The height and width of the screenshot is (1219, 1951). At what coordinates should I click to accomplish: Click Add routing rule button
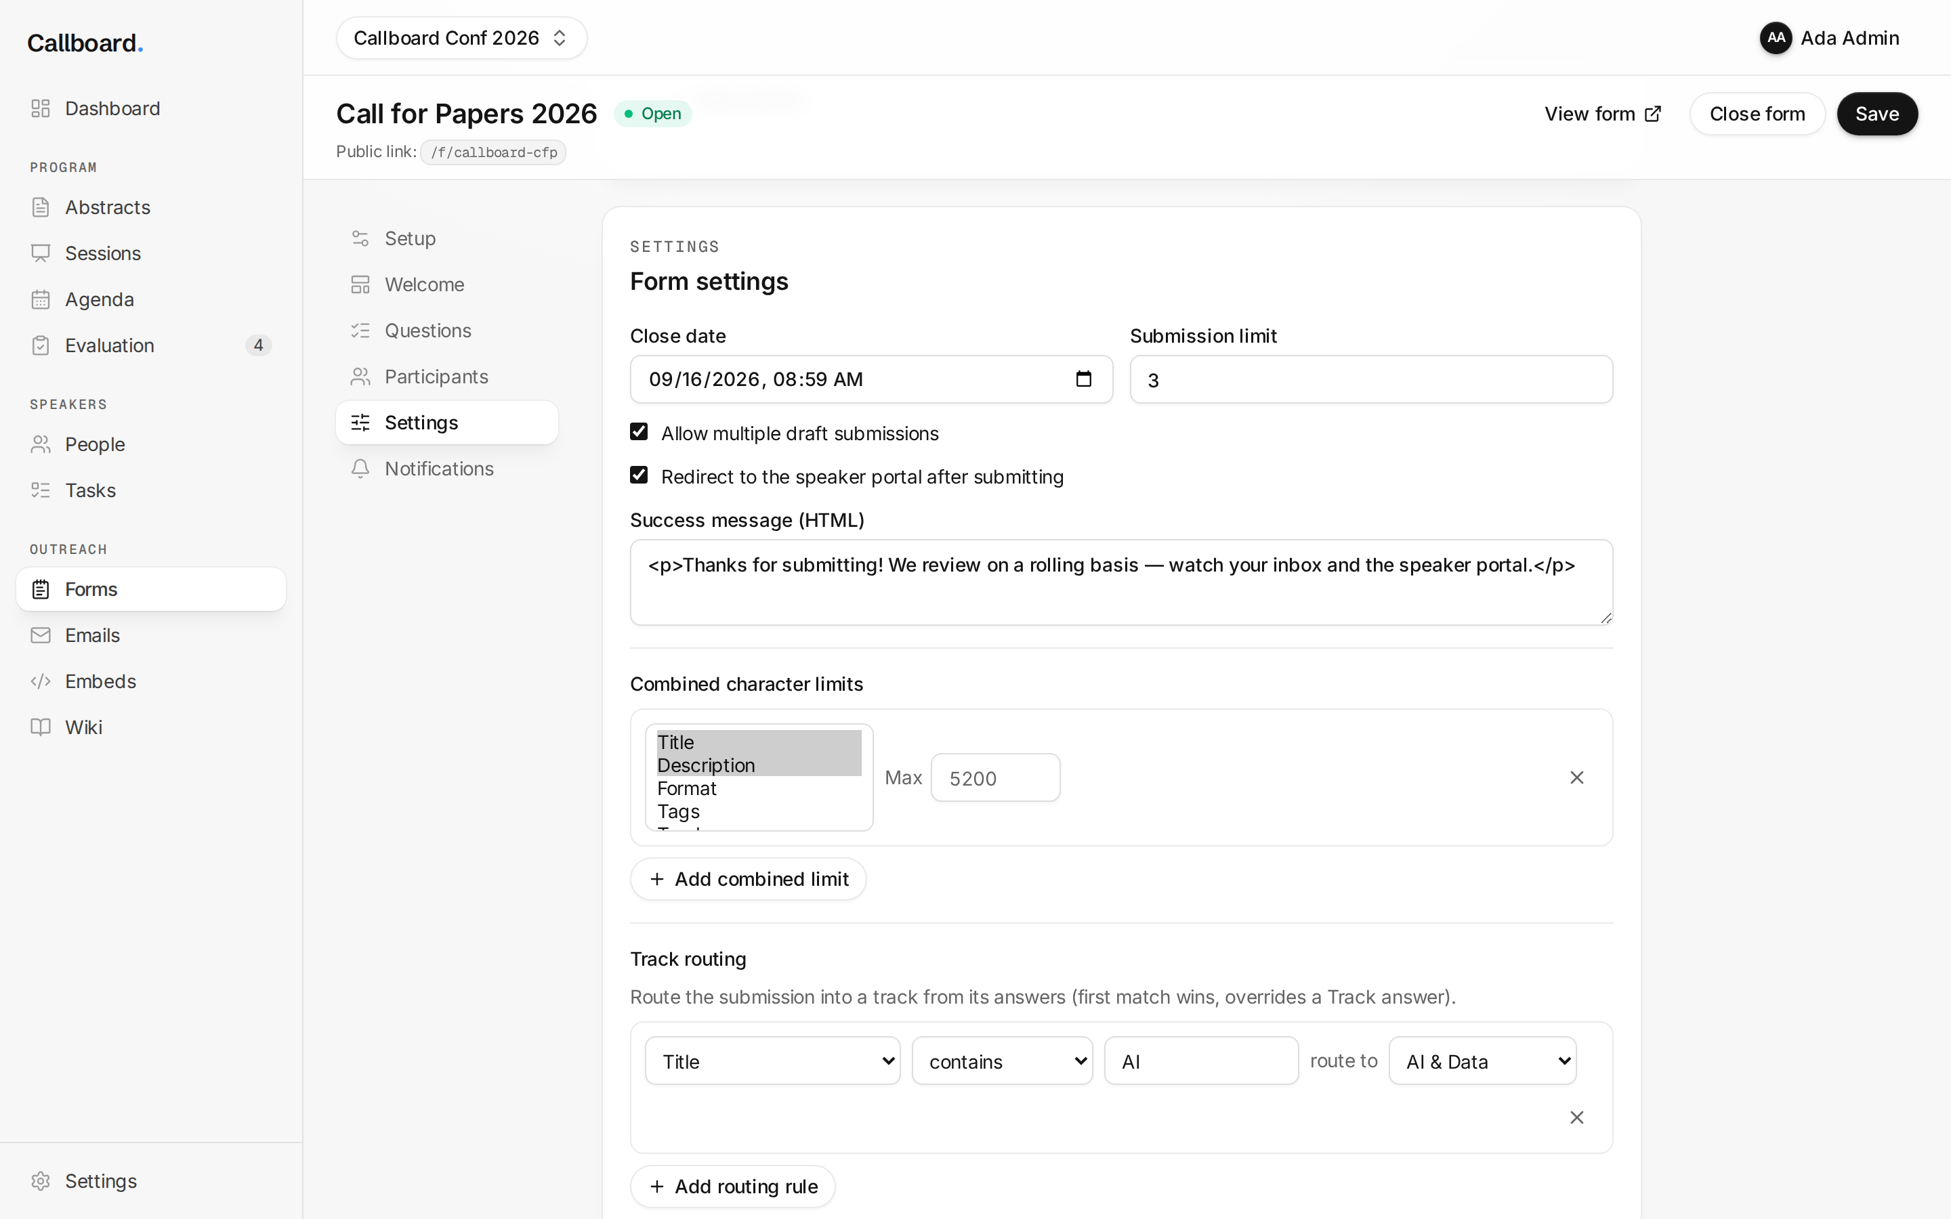coord(732,1186)
